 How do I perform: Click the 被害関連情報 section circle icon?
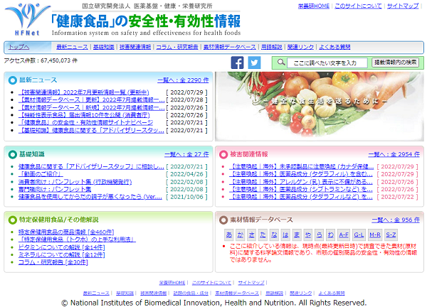223,154
